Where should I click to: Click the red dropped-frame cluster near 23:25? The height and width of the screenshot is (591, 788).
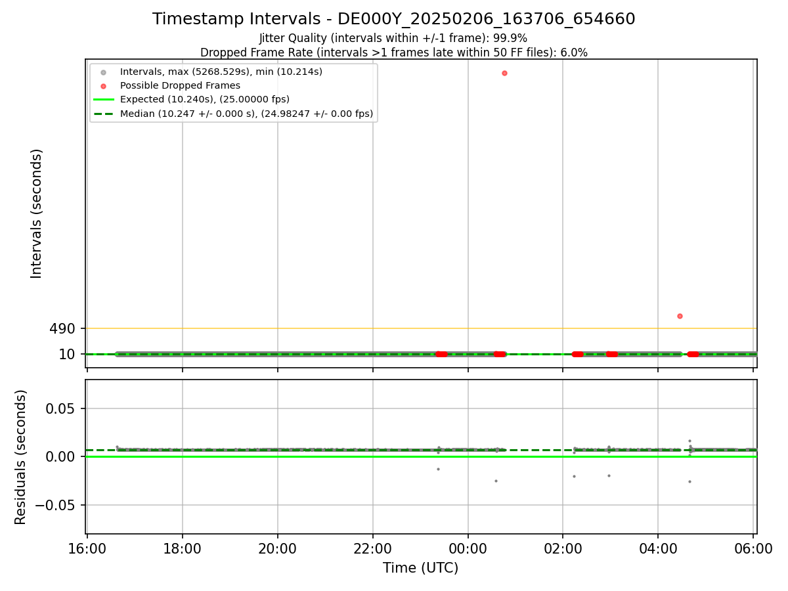tap(441, 354)
